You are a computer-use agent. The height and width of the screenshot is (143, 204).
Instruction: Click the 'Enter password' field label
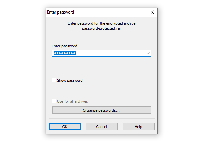(64, 46)
